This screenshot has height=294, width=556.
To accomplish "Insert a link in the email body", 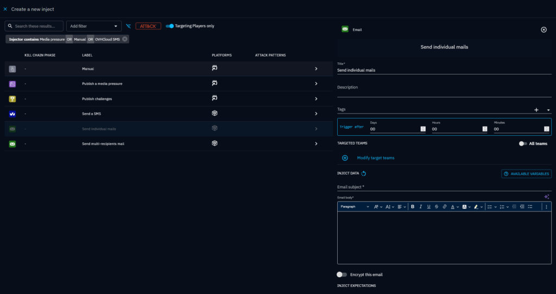I will tap(445, 207).
